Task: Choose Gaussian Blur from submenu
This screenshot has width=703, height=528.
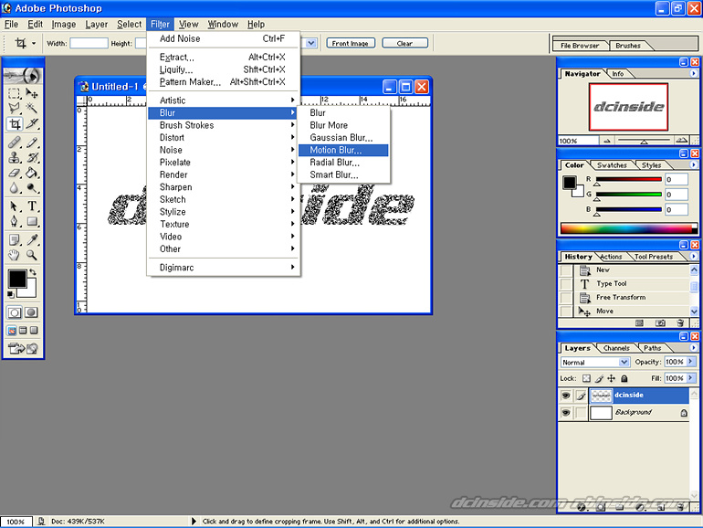Action: [x=343, y=137]
